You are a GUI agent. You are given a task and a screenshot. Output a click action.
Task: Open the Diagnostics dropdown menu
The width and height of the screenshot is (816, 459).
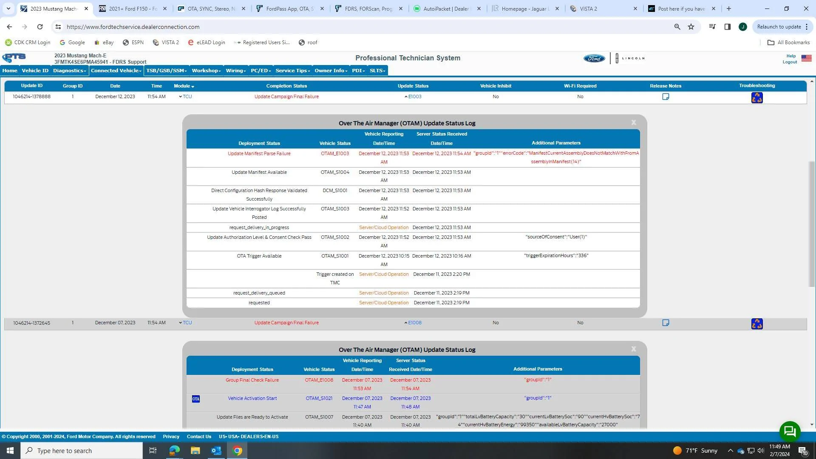[70, 71]
